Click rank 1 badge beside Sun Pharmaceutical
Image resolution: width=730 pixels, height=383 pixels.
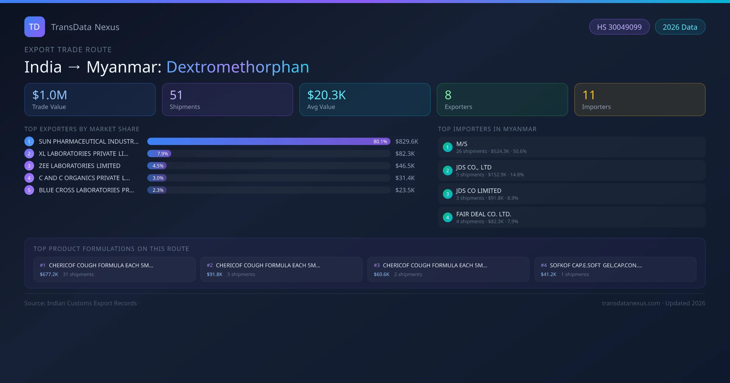[x=29, y=141]
